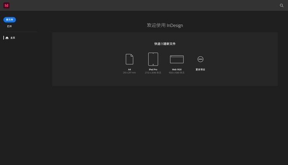The width and height of the screenshot is (288, 165).
Task: Choose the iPad Pro tablet preset icon
Action: click(x=153, y=59)
